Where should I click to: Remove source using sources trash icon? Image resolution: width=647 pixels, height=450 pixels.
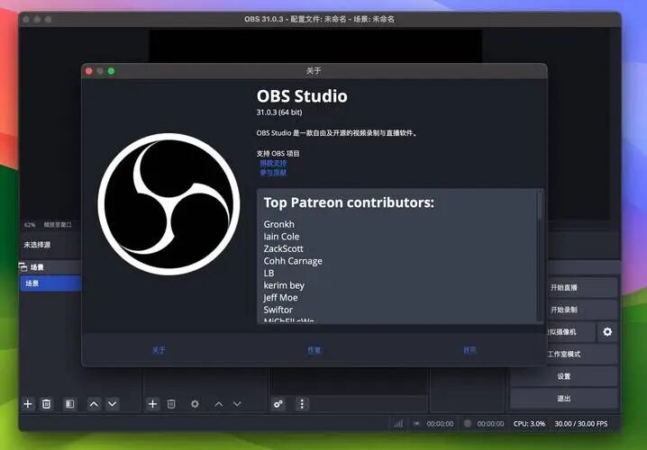pyautogui.click(x=171, y=404)
